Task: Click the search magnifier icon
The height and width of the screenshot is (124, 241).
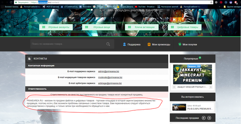Action: 108,44
